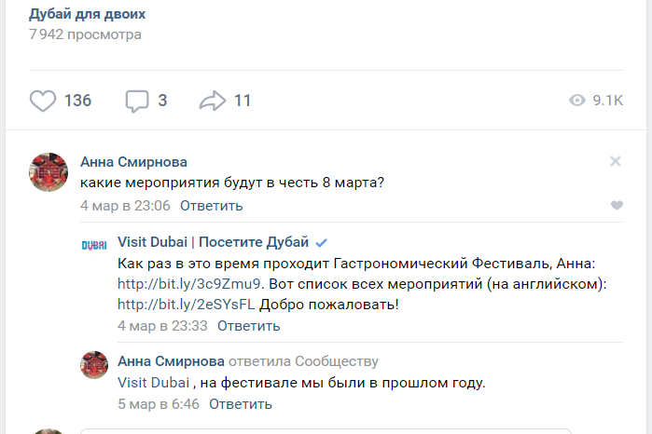Reply to the 5 мар в 6:46 comment
Viewport: 652px width, 434px height.
click(240, 404)
